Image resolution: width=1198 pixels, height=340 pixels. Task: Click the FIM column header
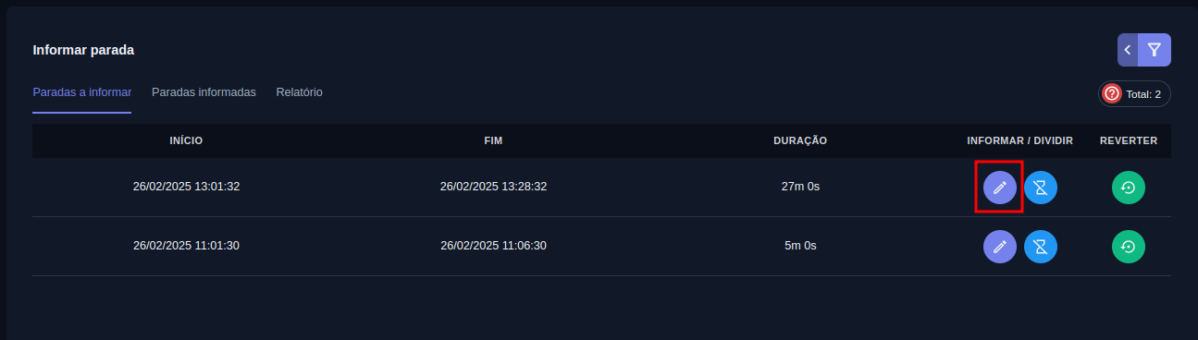[493, 140]
